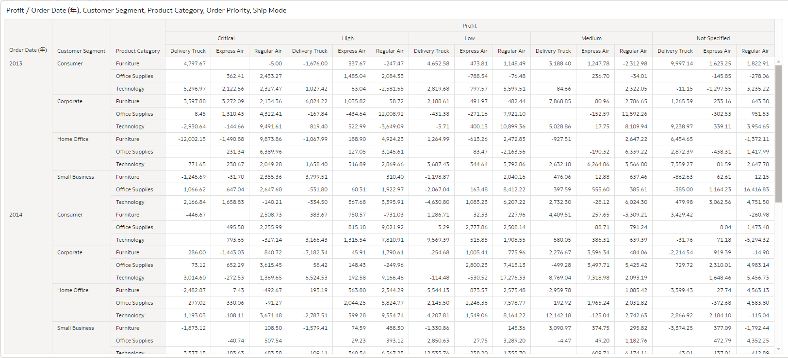Select Furniture row under 2013 Consumer
Viewport: 788px width, 358px height.
click(138, 63)
